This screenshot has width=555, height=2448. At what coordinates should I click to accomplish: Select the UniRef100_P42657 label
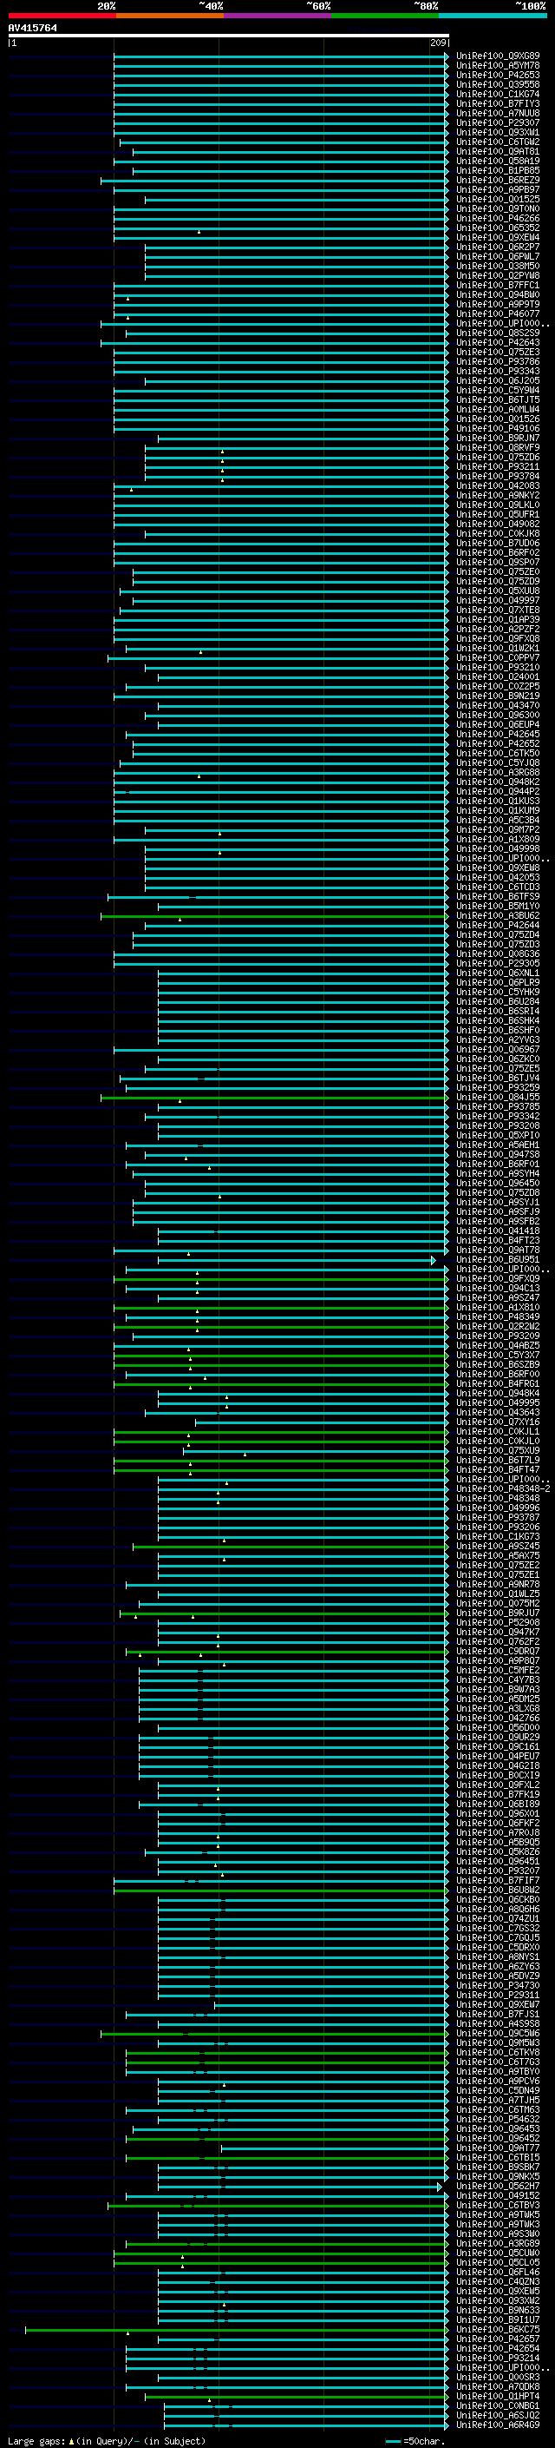tap(498, 2339)
